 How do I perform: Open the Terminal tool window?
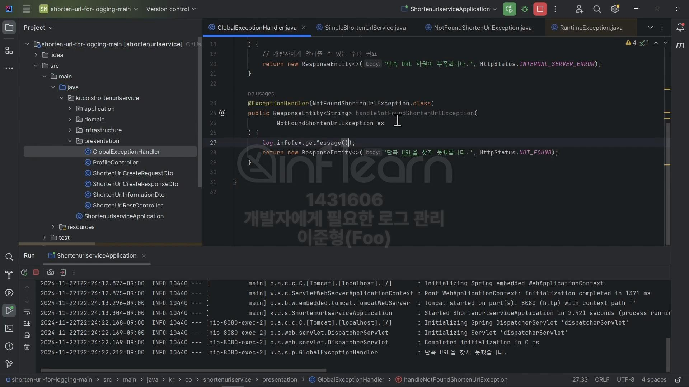(x=9, y=329)
